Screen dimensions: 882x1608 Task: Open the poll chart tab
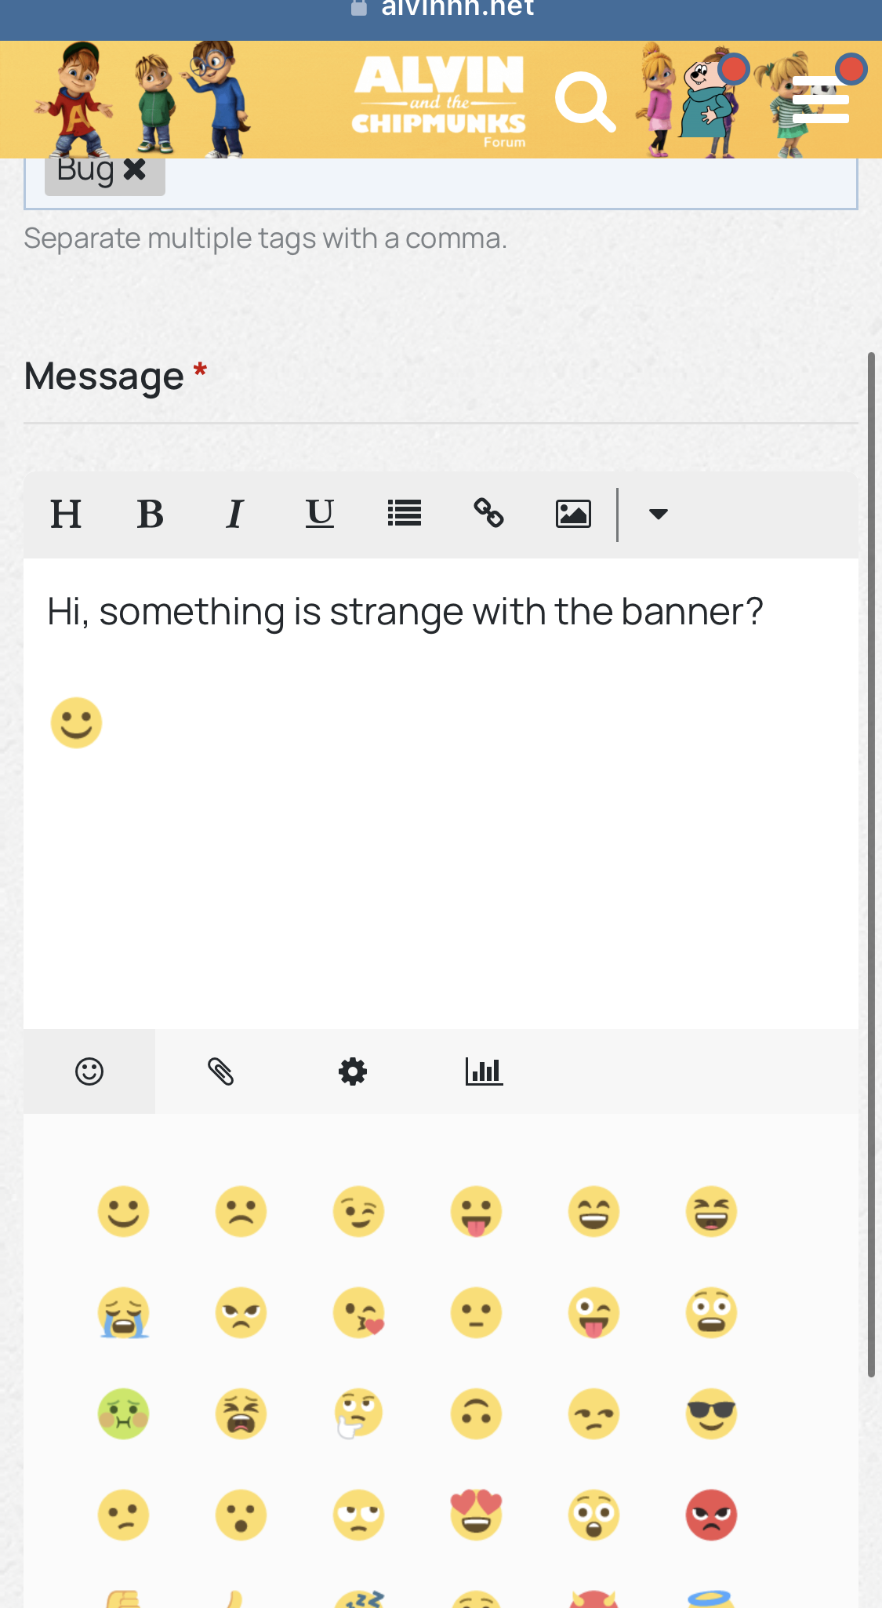484,1071
